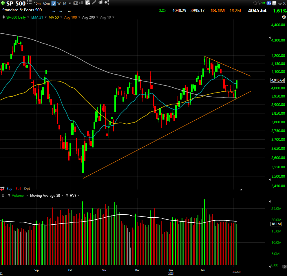Remove the volume pane with X

[3, 196]
